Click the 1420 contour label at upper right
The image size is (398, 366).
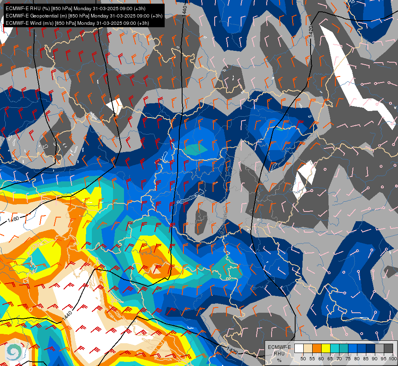(311, 31)
